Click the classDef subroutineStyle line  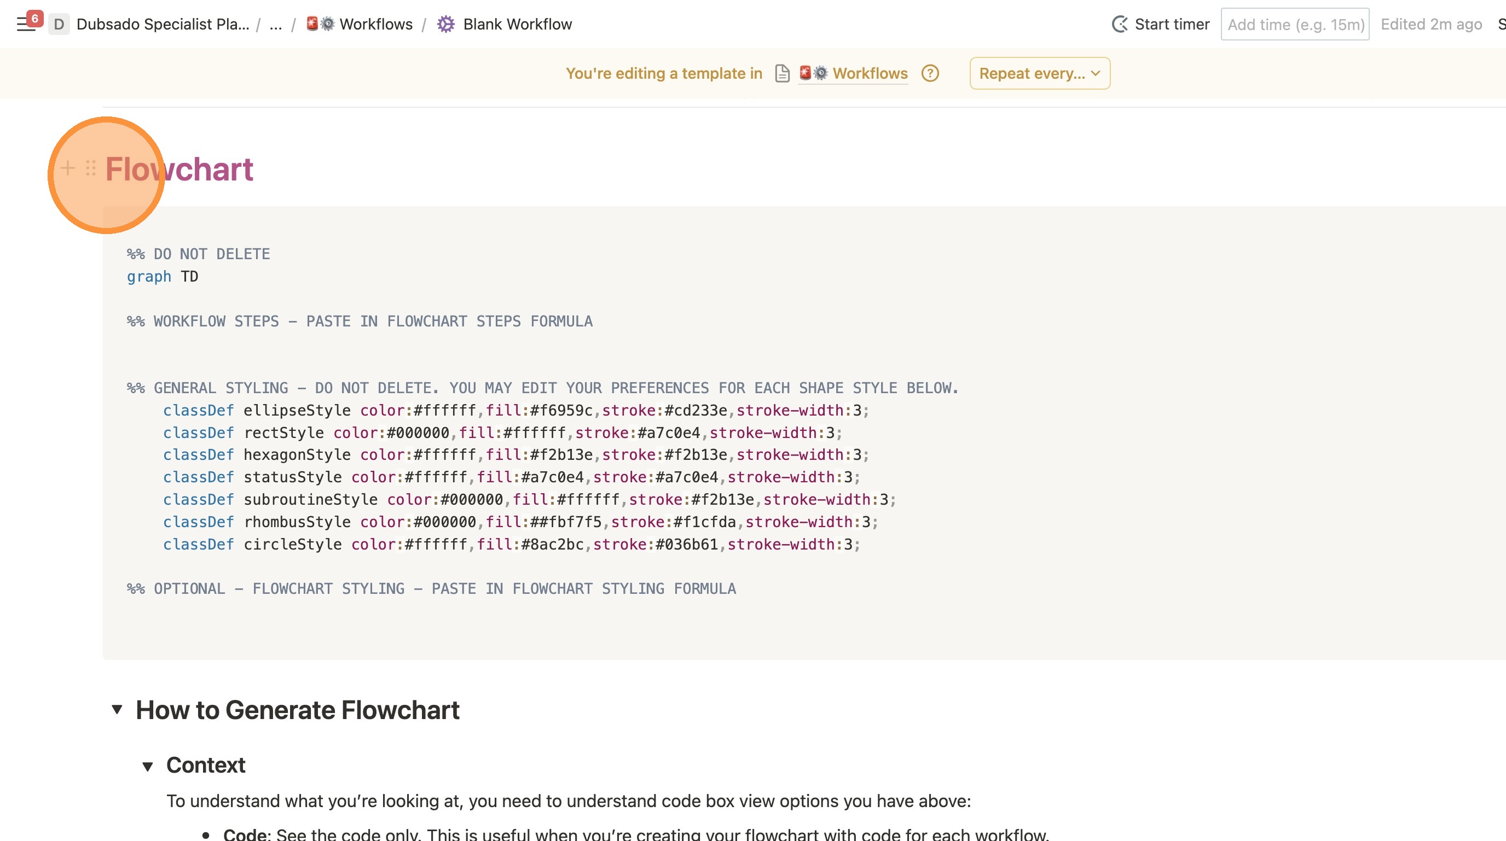[530, 499]
